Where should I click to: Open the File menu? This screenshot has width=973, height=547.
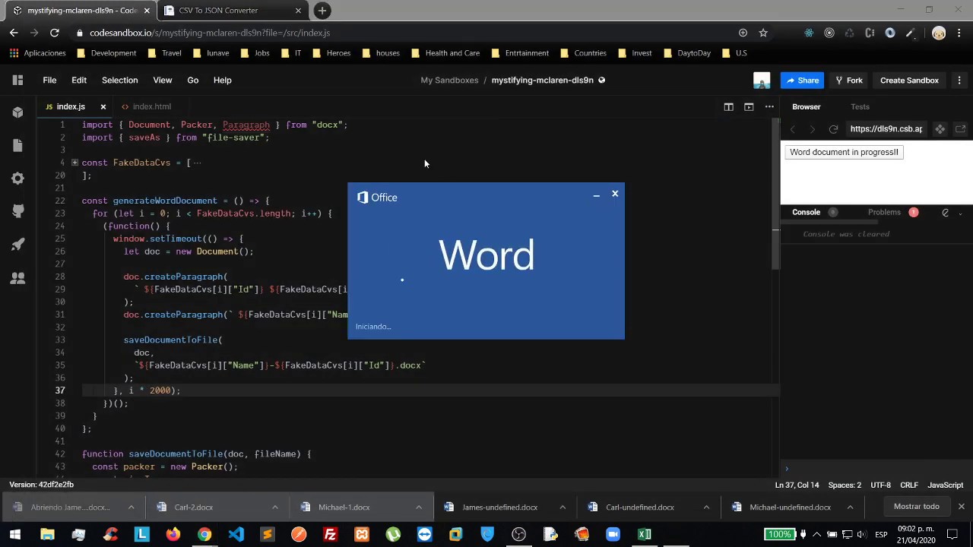[49, 80]
